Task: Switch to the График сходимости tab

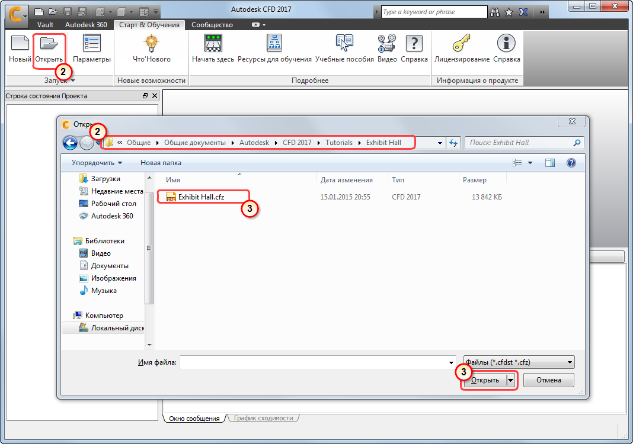Action: (x=264, y=418)
